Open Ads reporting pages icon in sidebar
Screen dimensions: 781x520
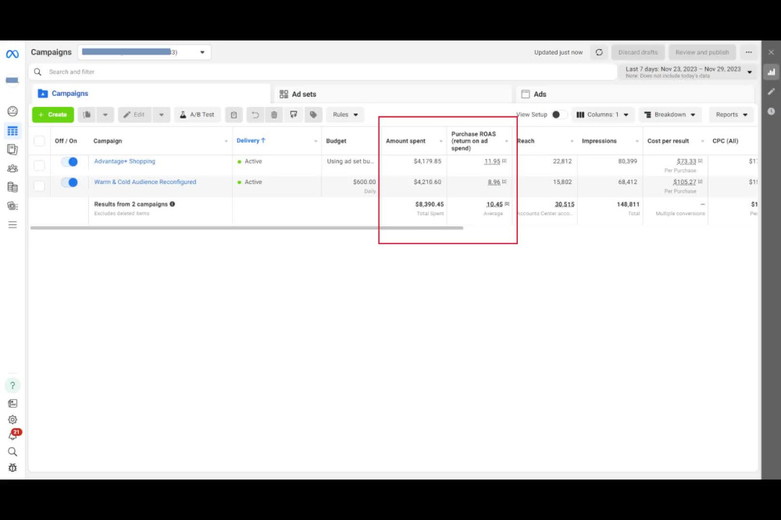pos(12,149)
